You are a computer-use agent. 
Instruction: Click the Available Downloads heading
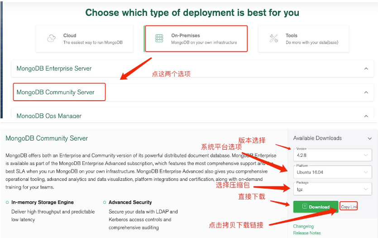(317, 138)
